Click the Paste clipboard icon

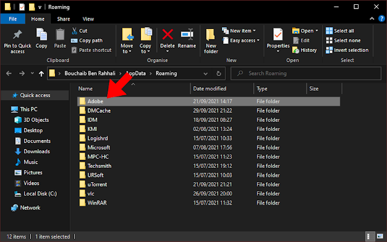(60, 34)
